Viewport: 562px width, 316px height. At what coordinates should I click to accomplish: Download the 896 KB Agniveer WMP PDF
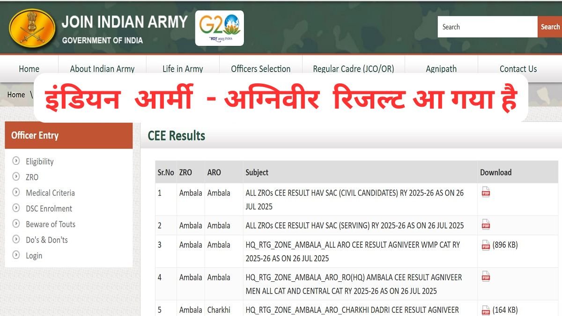click(486, 245)
